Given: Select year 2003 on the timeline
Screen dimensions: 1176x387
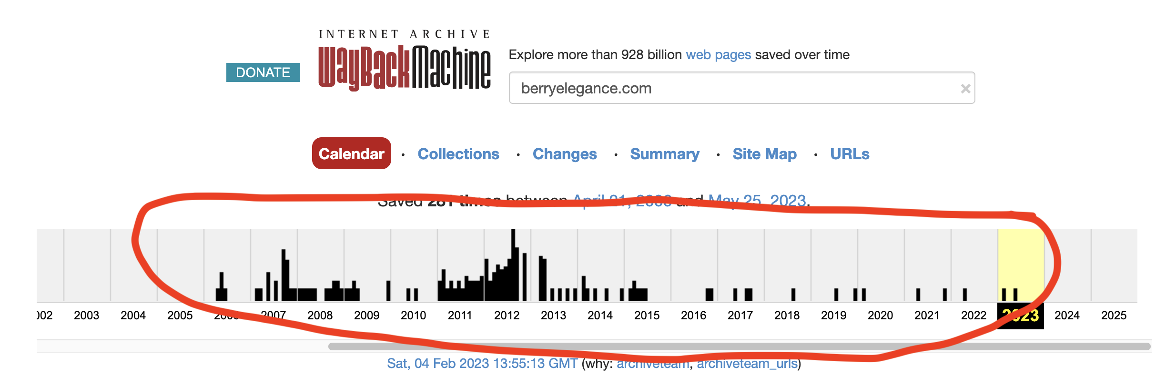Looking at the screenshot, I should point(87,316).
